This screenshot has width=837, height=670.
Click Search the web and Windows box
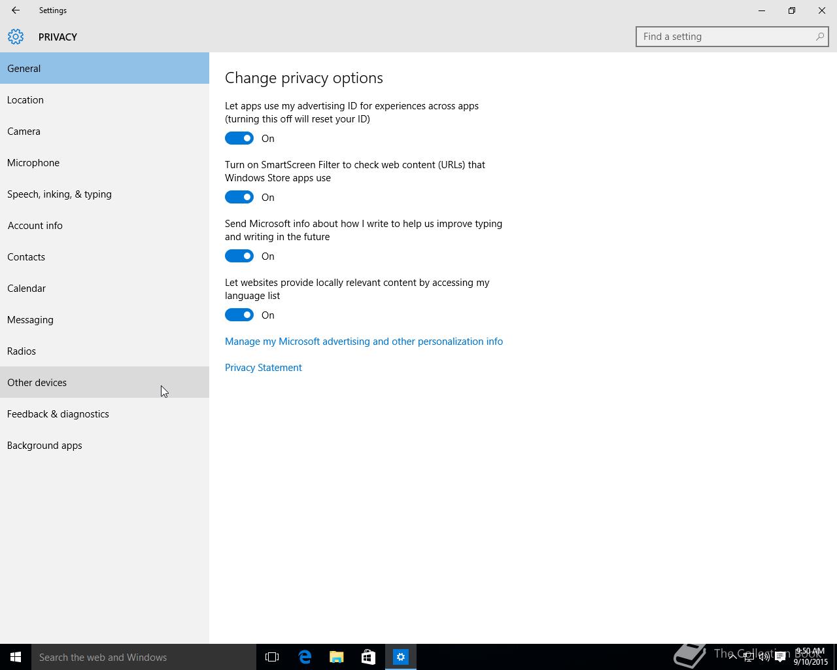(x=144, y=657)
